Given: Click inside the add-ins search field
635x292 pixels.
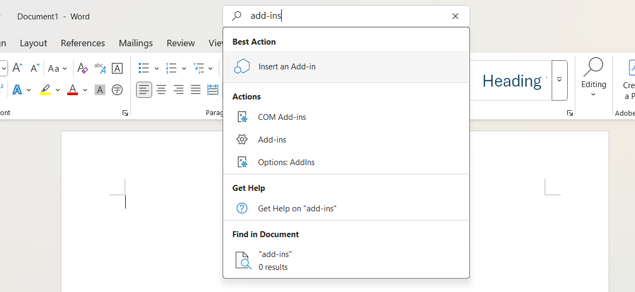Looking at the screenshot, I should click(x=349, y=16).
